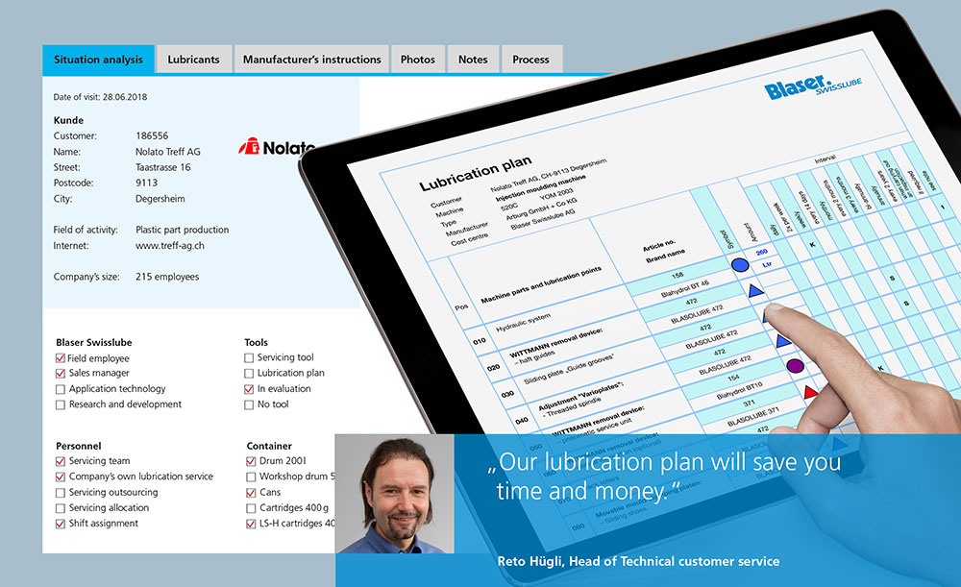This screenshot has height=587, width=961.
Task: Click the purple circle symbol in lubrication plan
Action: click(x=794, y=366)
